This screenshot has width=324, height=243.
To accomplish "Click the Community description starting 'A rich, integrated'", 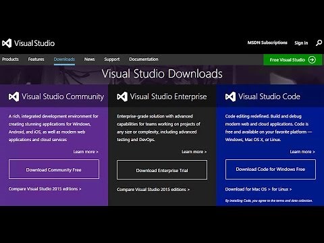I will click(x=53, y=128).
